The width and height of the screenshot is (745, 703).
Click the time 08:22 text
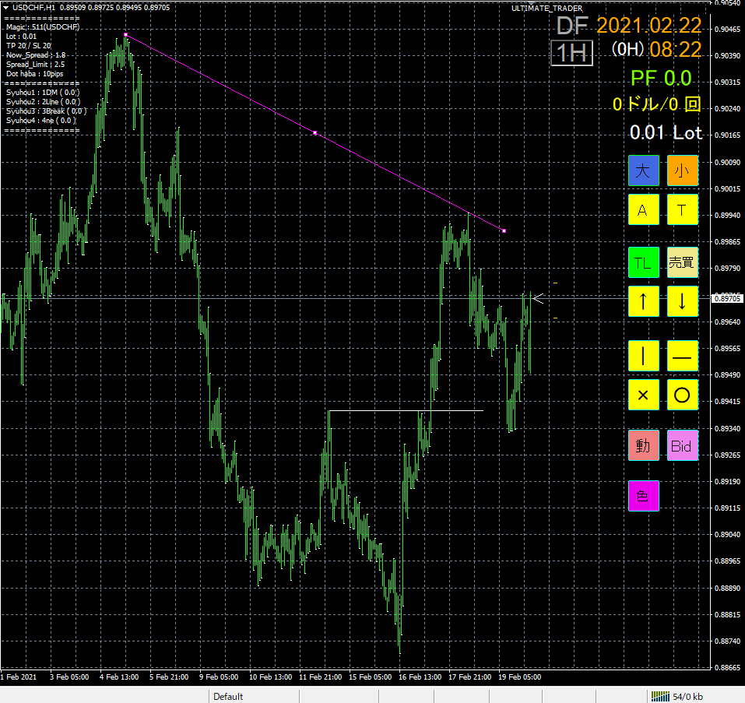[x=675, y=49]
